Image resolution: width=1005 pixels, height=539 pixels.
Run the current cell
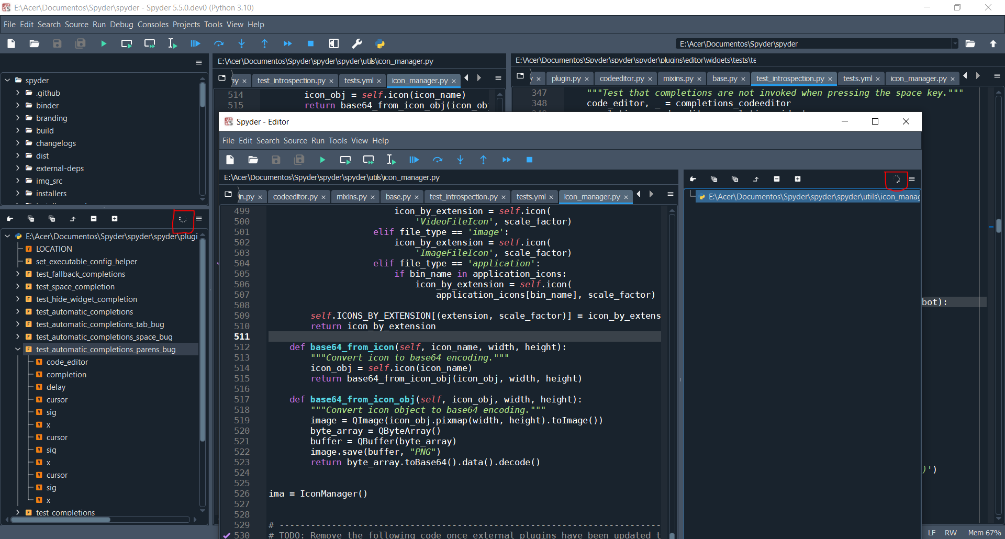126,43
